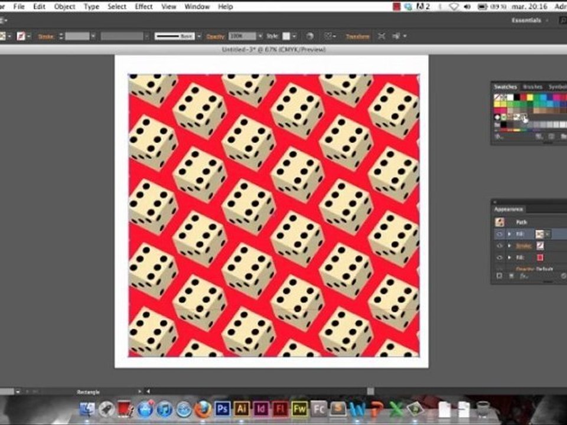Click the stroke weight input field

click(x=77, y=36)
